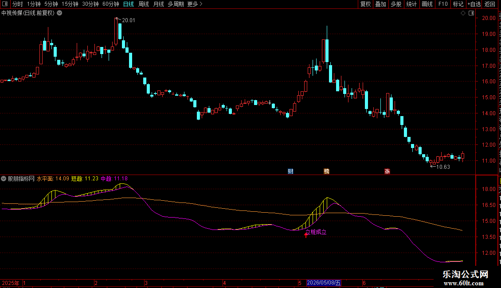This screenshot has height=288, width=501.
Task: Switch to 月线 monthly chart
Action: [158, 4]
